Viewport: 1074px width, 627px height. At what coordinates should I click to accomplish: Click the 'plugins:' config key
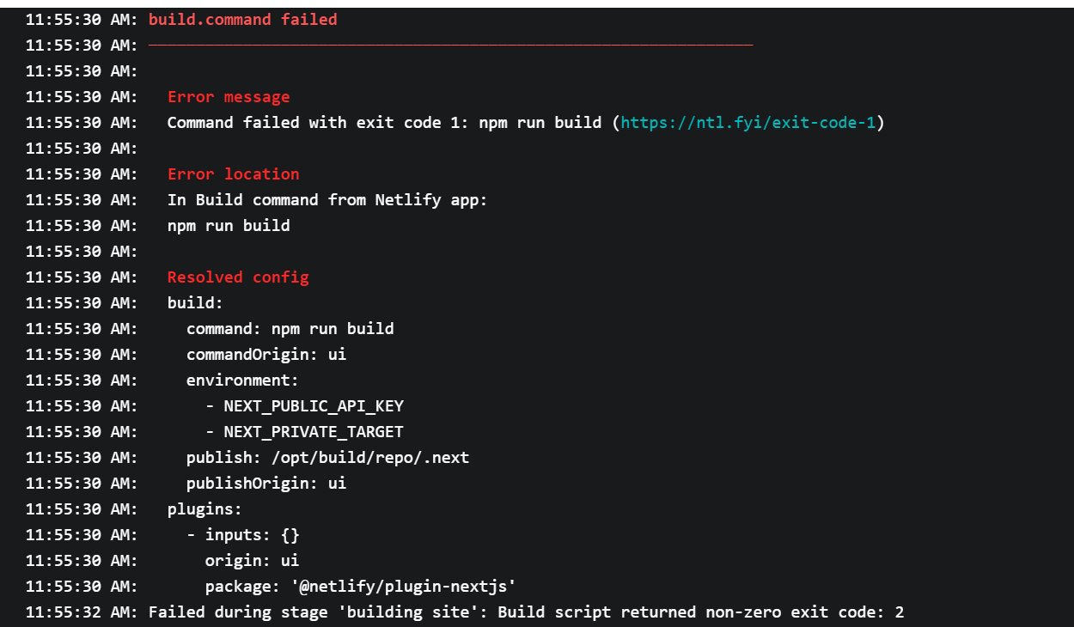pos(205,508)
